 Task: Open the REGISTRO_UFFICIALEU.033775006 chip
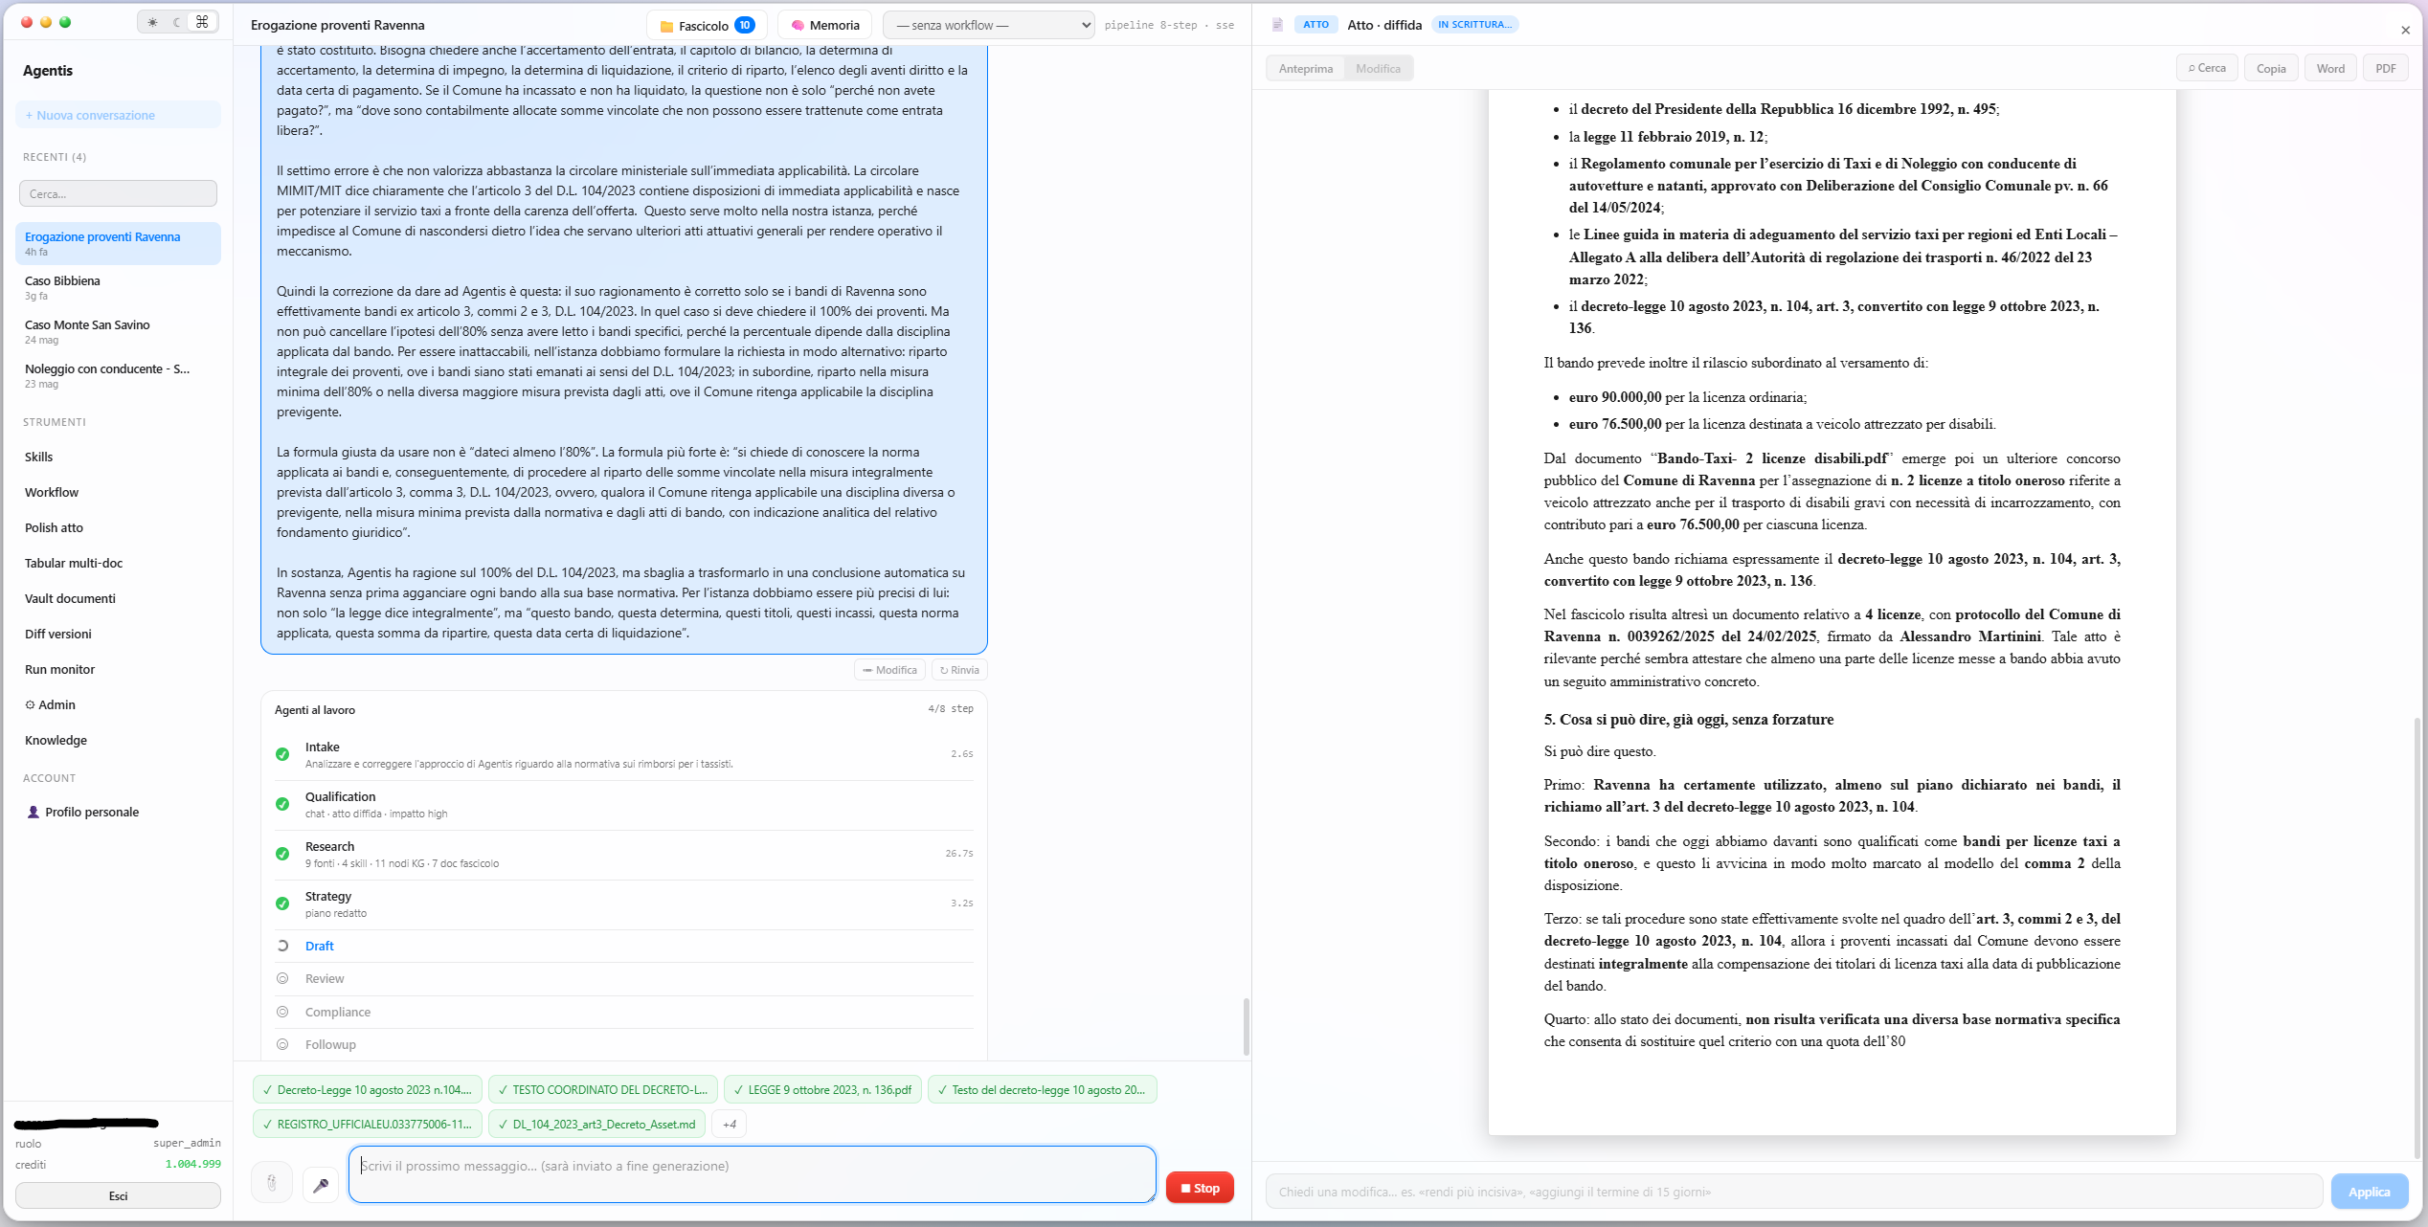coord(368,1125)
